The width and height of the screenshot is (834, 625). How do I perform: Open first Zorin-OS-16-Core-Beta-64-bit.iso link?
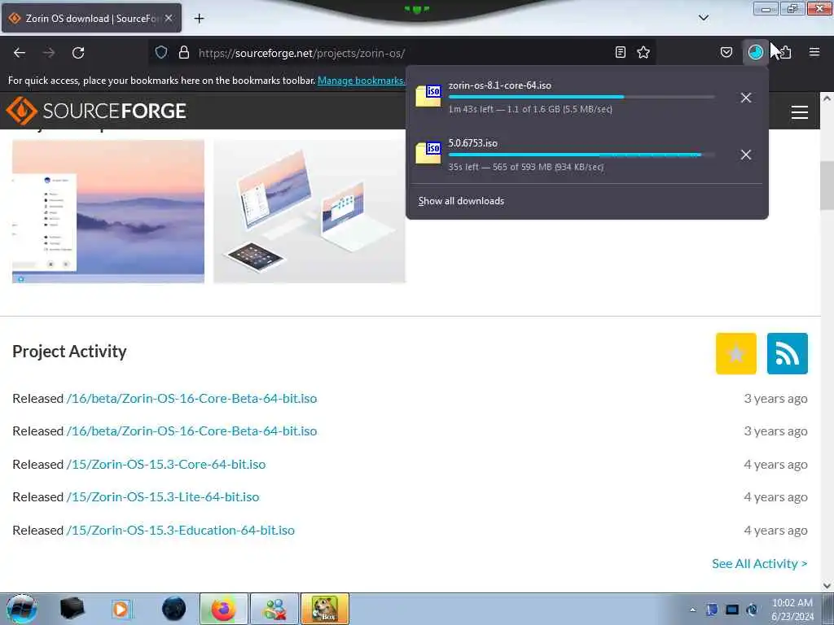click(x=191, y=398)
